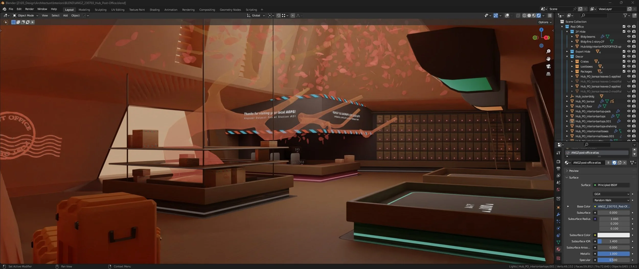
Task: Switch to the Shading workspace tab
Action: [154, 10]
